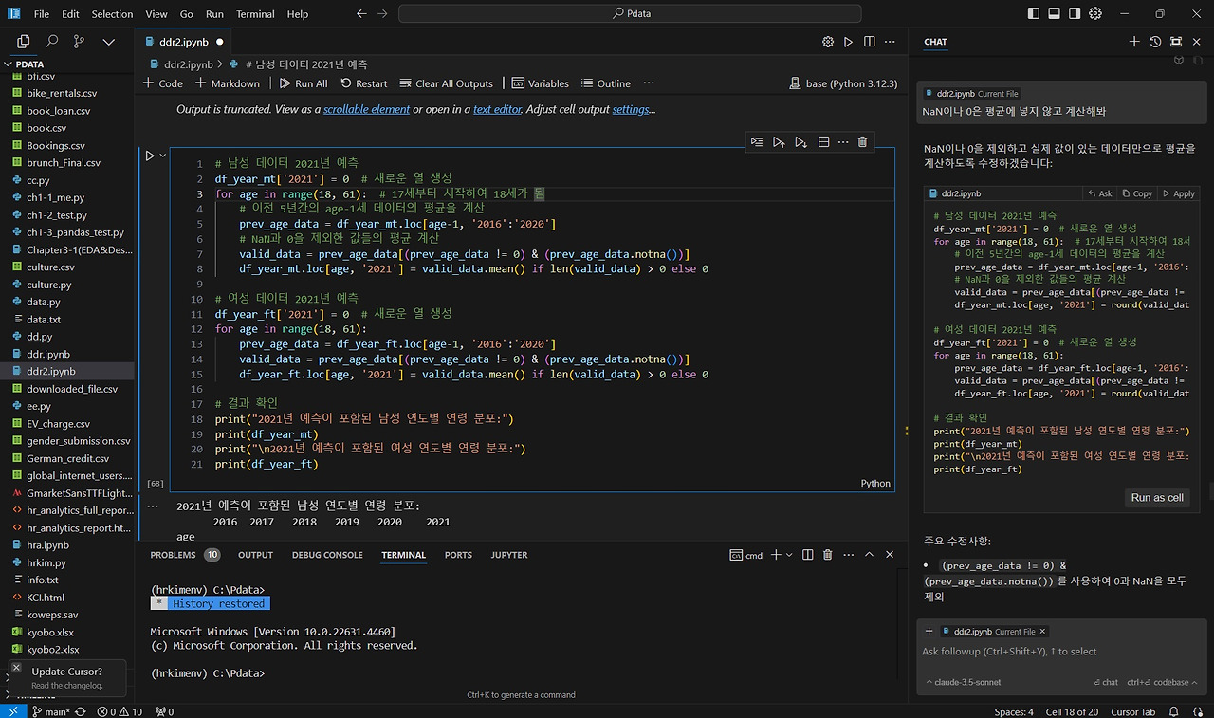The image size is (1214, 718).
Task: Open Search icon in sidebar
Action: click(x=51, y=42)
